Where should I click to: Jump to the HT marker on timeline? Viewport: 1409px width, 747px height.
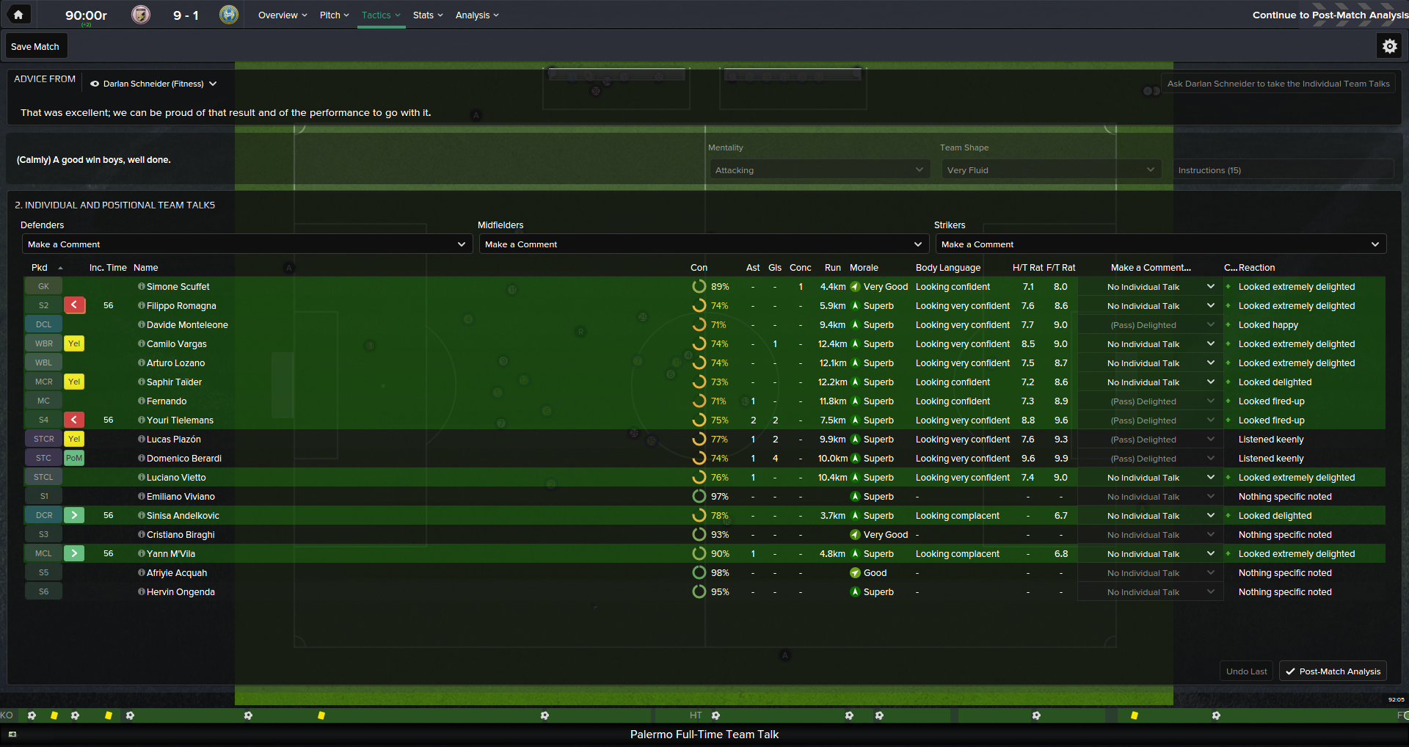click(x=696, y=715)
